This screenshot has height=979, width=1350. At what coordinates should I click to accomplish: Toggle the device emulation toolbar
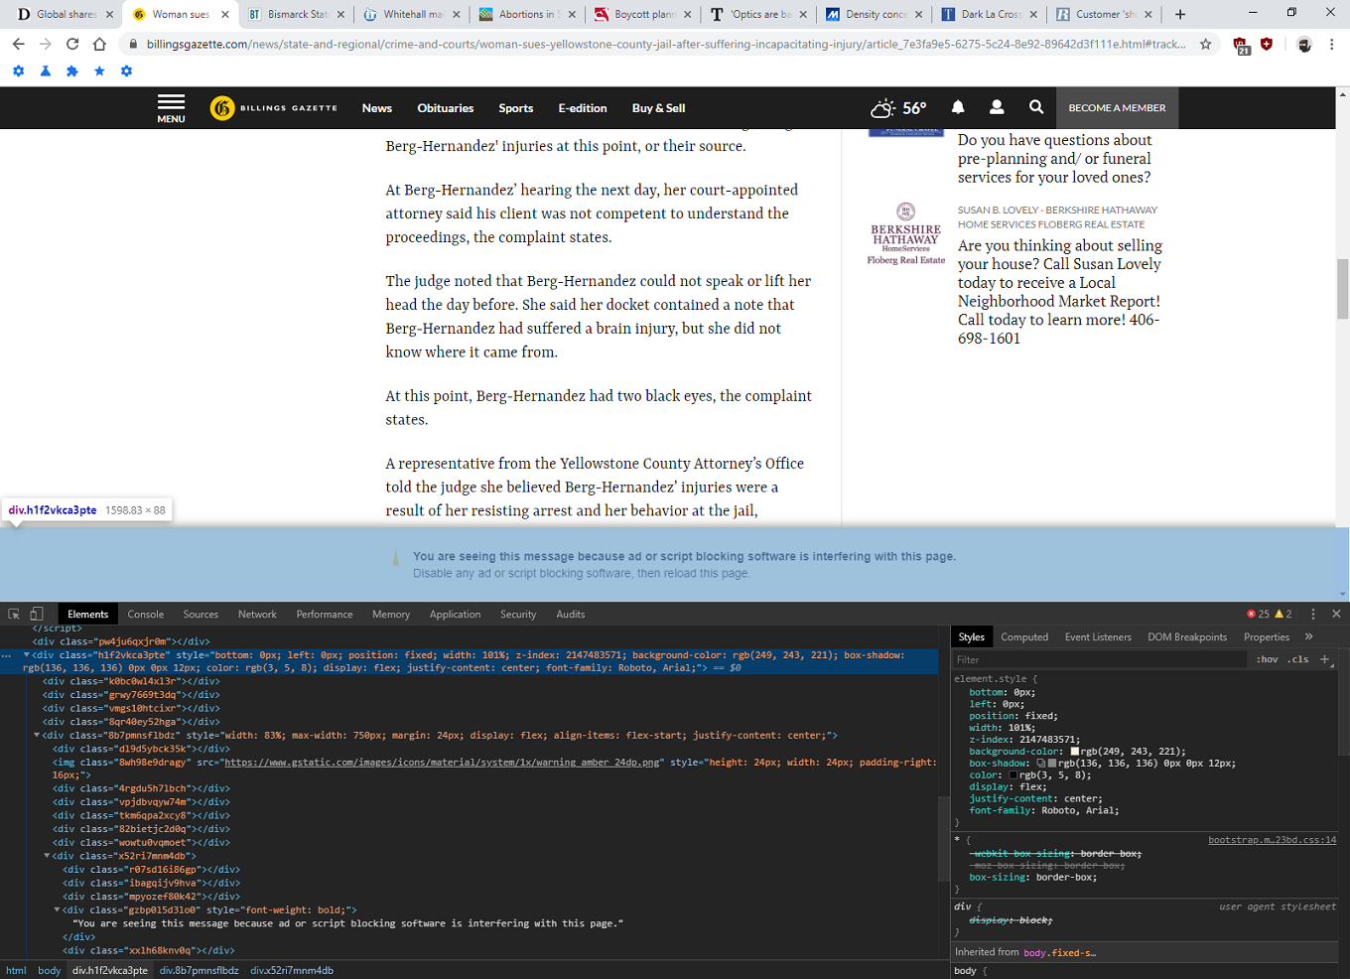click(x=37, y=614)
